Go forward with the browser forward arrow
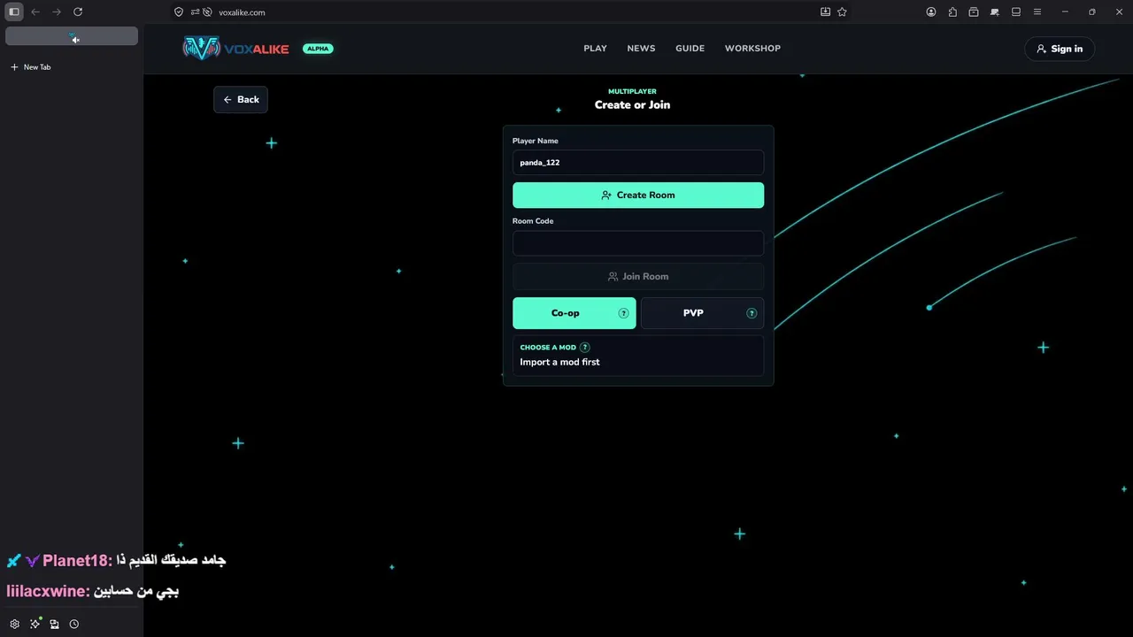The image size is (1133, 637). click(x=57, y=12)
